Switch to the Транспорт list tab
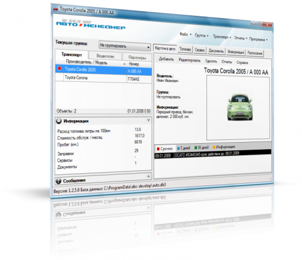This screenshot has height=260, width=302. tap(71, 55)
